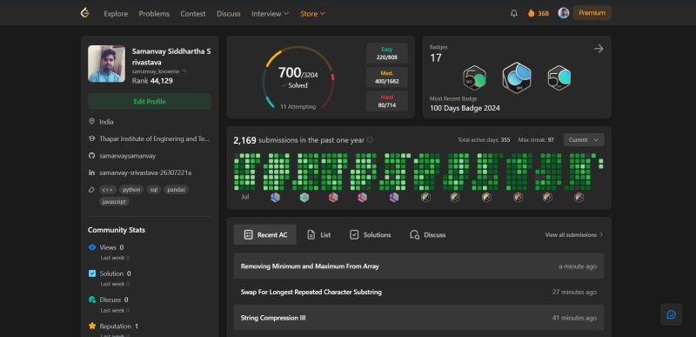Click the c++ skill tag
The height and width of the screenshot is (337, 696).
[107, 190]
